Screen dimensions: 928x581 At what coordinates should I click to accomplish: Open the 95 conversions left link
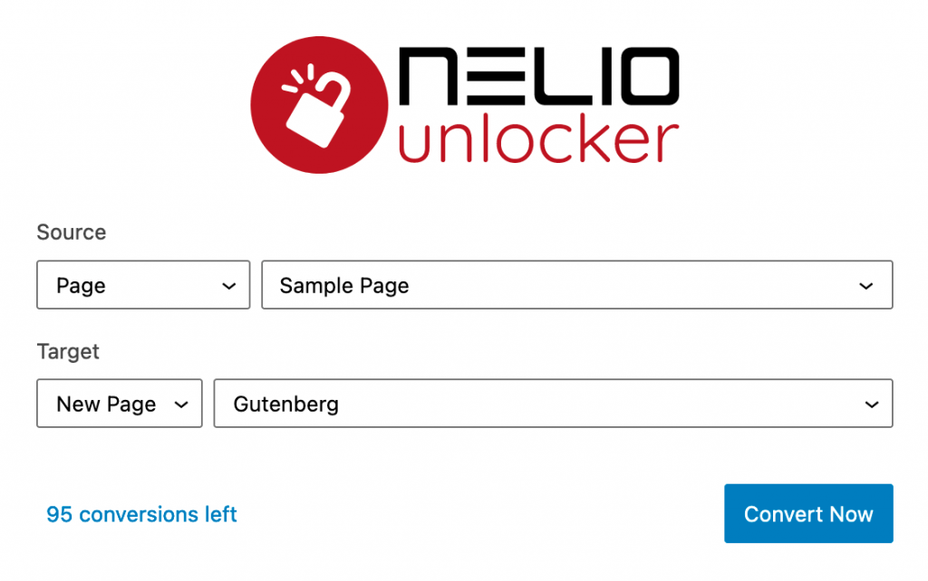click(x=140, y=514)
